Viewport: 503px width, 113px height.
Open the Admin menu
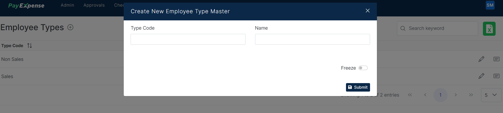[x=67, y=5]
